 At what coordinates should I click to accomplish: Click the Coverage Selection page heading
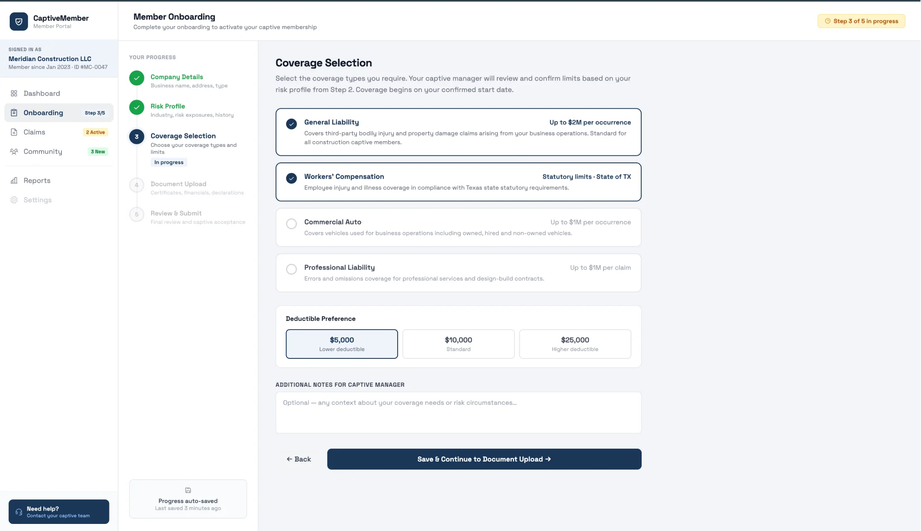click(x=324, y=63)
